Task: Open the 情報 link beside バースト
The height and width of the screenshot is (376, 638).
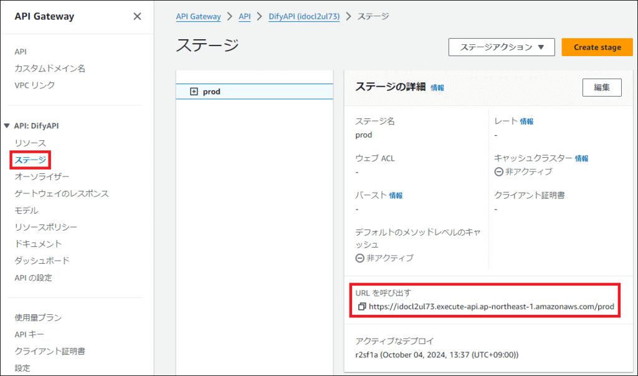Action: coord(396,195)
